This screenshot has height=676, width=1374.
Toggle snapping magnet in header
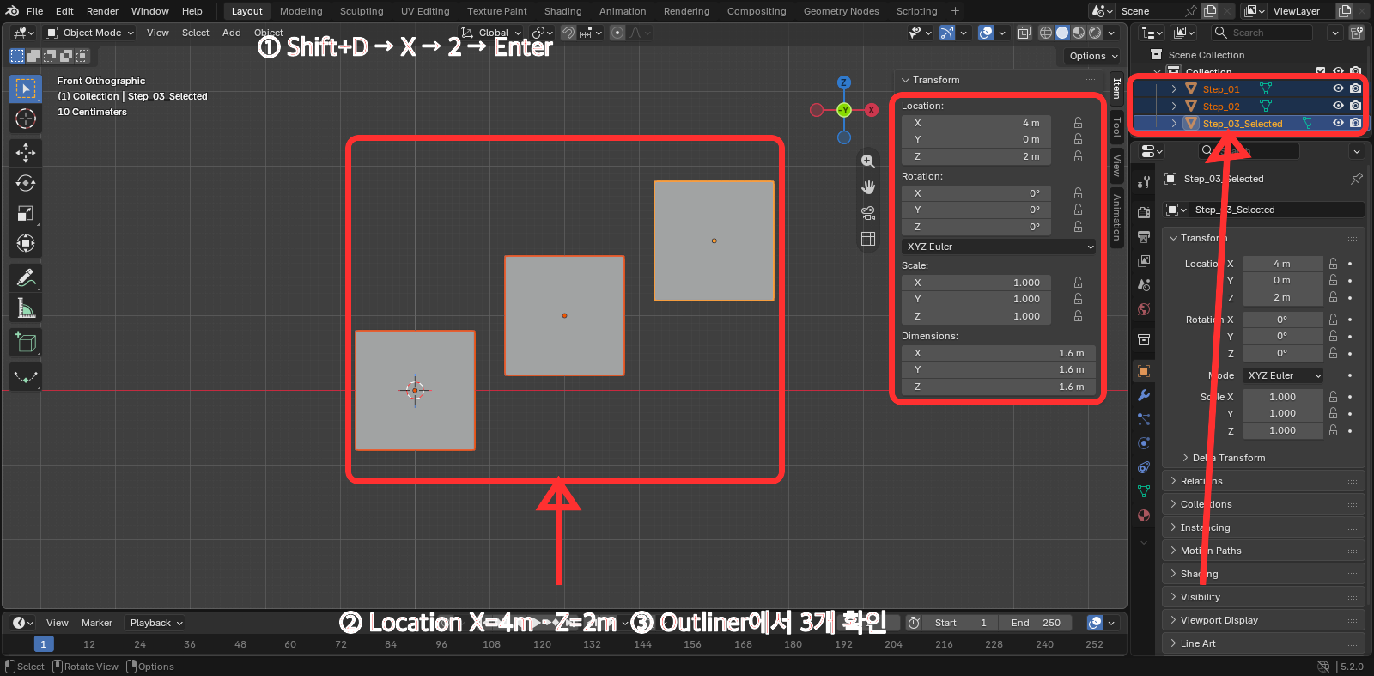tap(568, 33)
